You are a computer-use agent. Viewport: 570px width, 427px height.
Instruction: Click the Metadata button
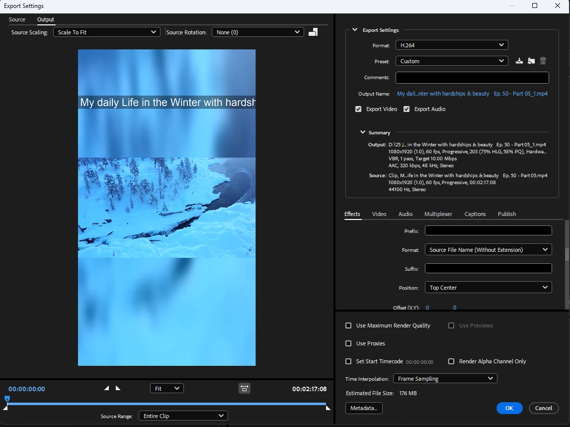pyautogui.click(x=363, y=408)
